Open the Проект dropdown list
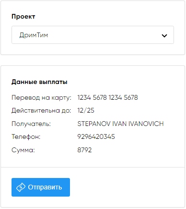Image resolution: width=186 pixels, height=209 pixels. click(93, 35)
